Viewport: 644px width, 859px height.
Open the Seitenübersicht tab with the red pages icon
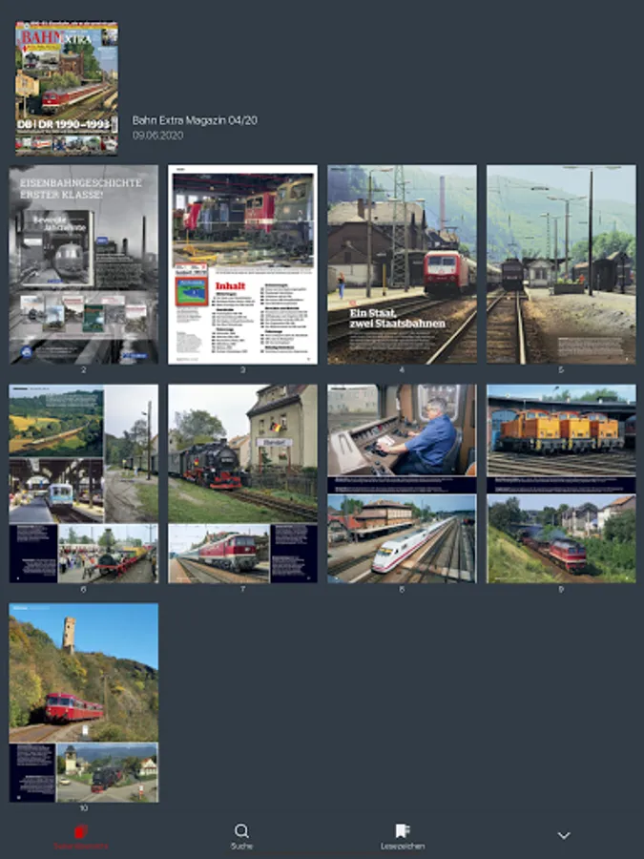click(80, 836)
